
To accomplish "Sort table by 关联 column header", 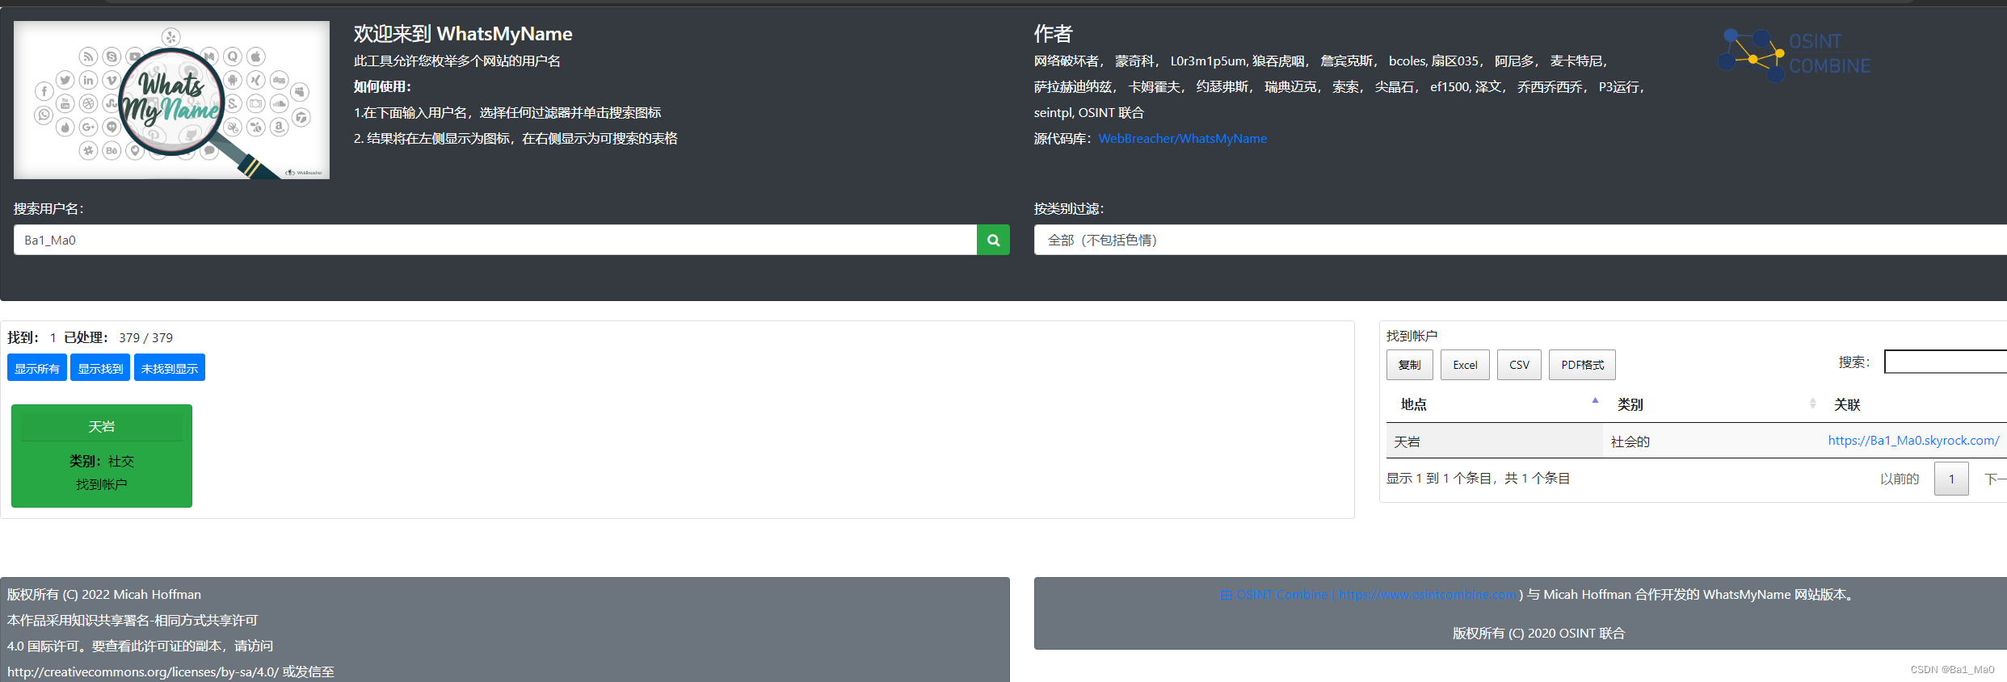I will tap(1914, 404).
